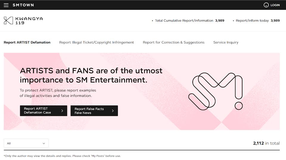Click the KWANGYA 119 logo icon

[x=8, y=21]
